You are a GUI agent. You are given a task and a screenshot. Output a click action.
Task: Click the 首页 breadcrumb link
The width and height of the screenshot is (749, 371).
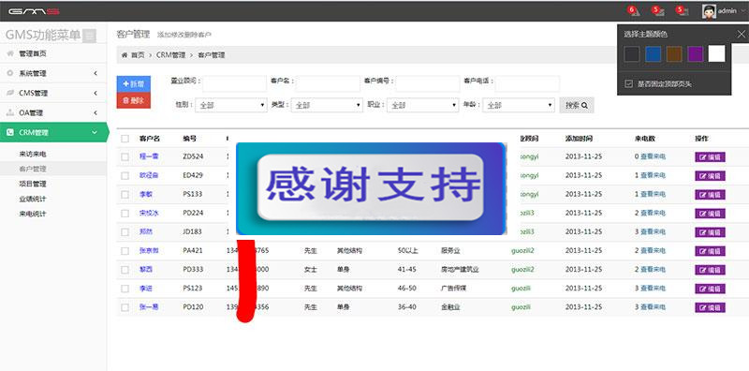click(x=138, y=55)
